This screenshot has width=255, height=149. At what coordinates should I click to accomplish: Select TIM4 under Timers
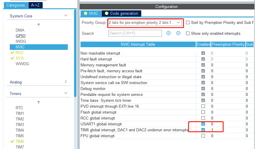tap(20, 130)
